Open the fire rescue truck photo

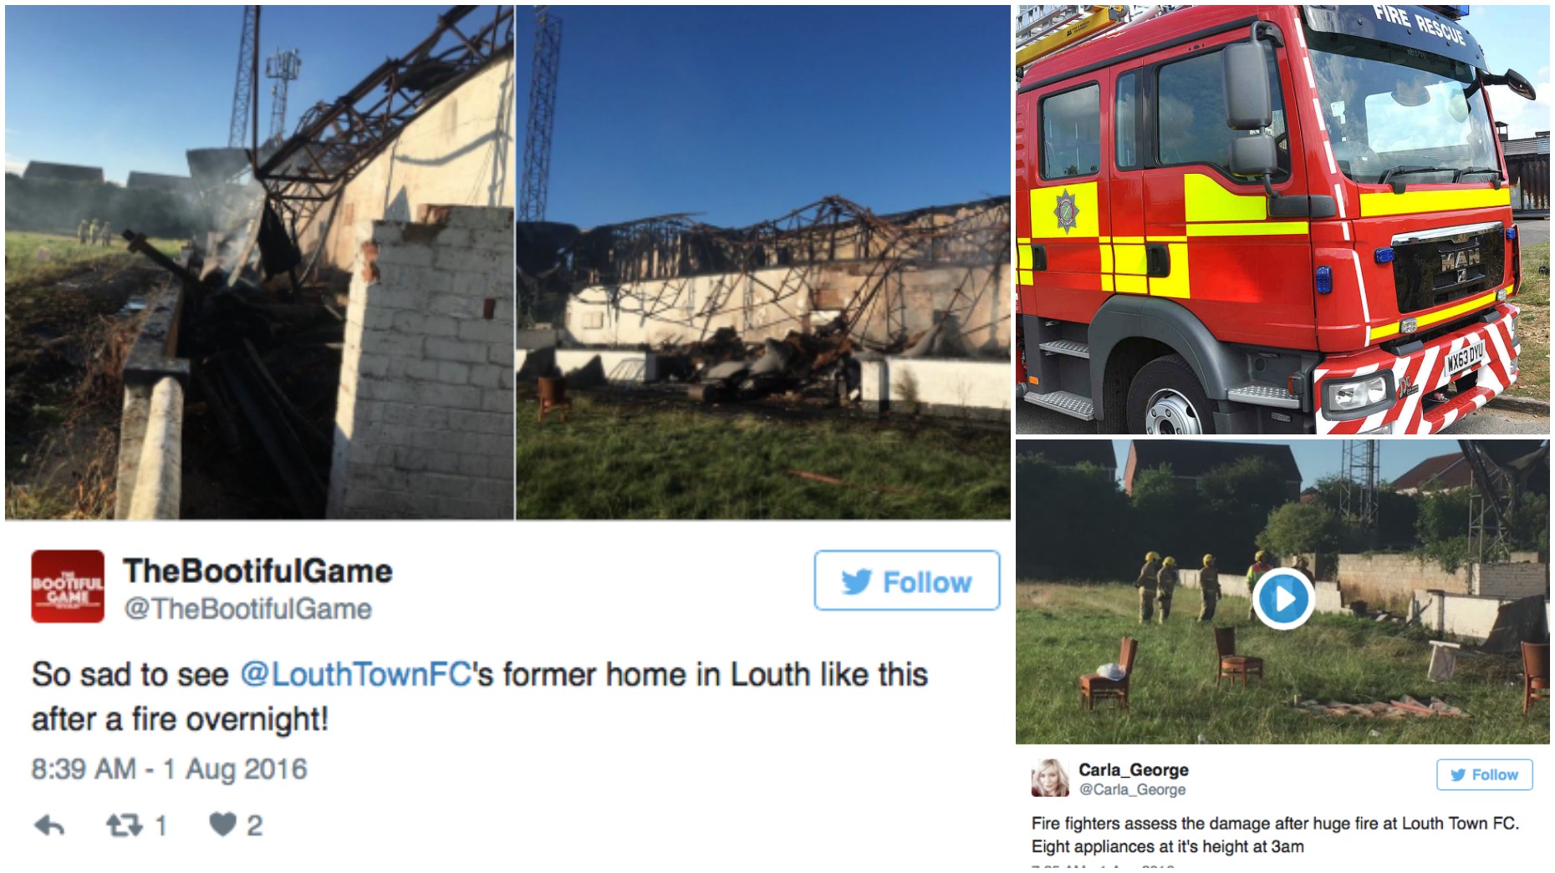point(1282,219)
